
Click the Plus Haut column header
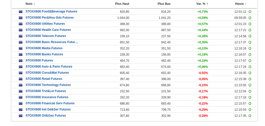coord(122,4)
